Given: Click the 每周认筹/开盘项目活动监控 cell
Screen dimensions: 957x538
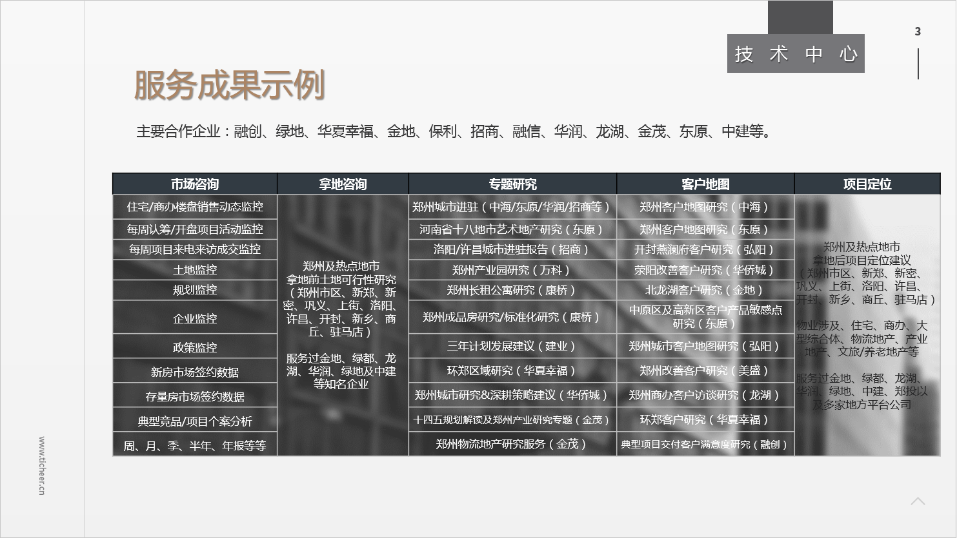Looking at the screenshot, I should pyautogui.click(x=195, y=229).
